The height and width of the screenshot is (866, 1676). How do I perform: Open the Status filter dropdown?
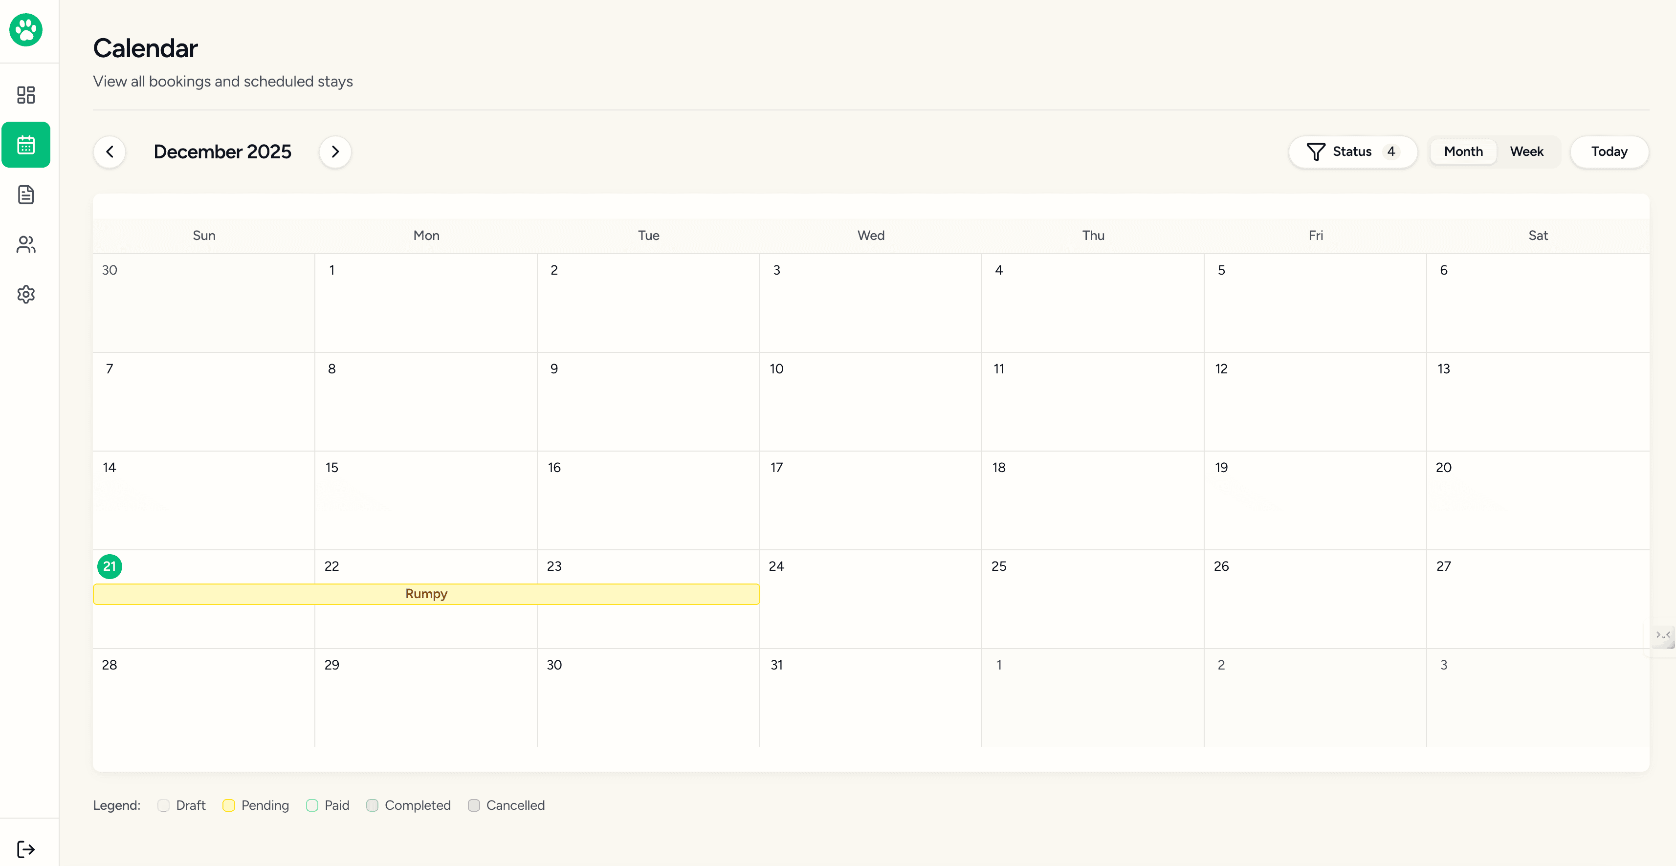click(1353, 152)
